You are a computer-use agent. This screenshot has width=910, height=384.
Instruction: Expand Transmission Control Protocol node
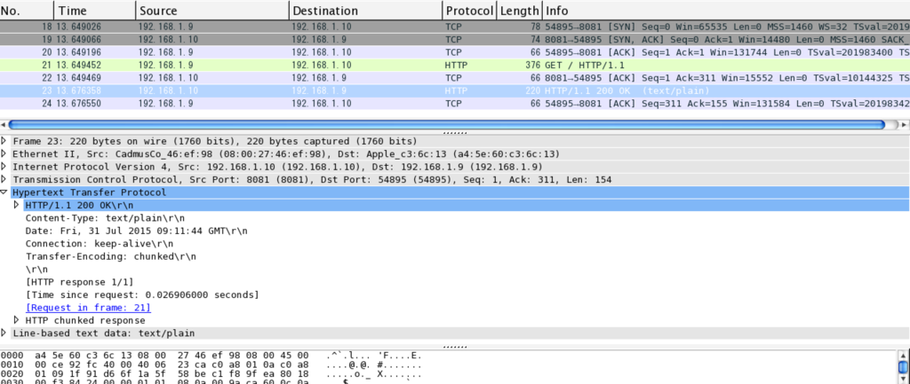(4, 179)
